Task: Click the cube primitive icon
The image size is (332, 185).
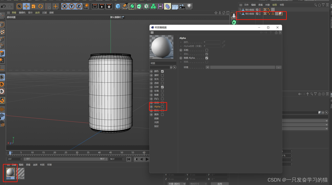Action: 118,6
